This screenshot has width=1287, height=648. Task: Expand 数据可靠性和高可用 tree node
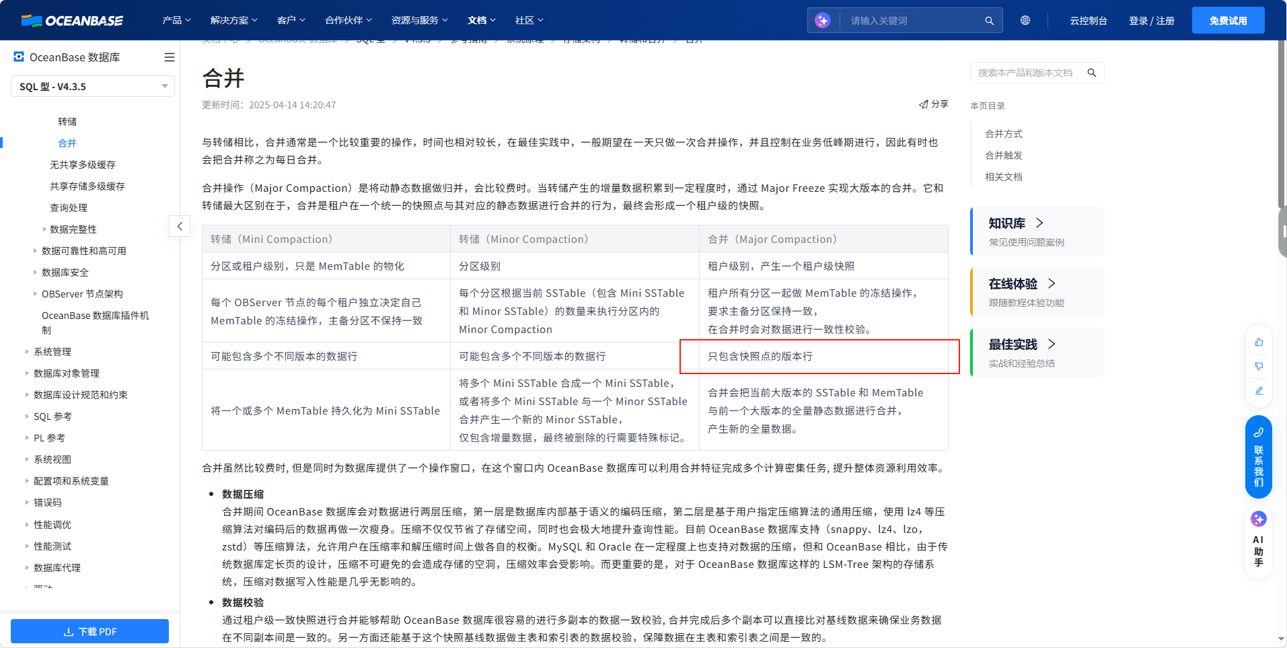tap(35, 251)
